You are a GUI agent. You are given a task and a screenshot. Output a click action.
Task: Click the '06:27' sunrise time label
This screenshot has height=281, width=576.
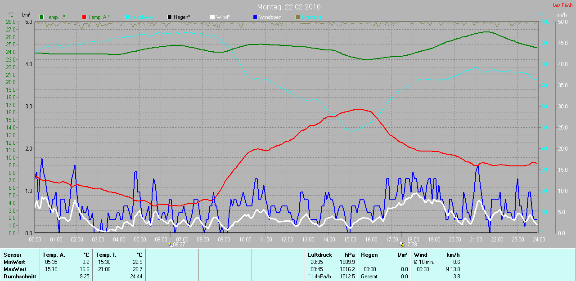coord(179,245)
